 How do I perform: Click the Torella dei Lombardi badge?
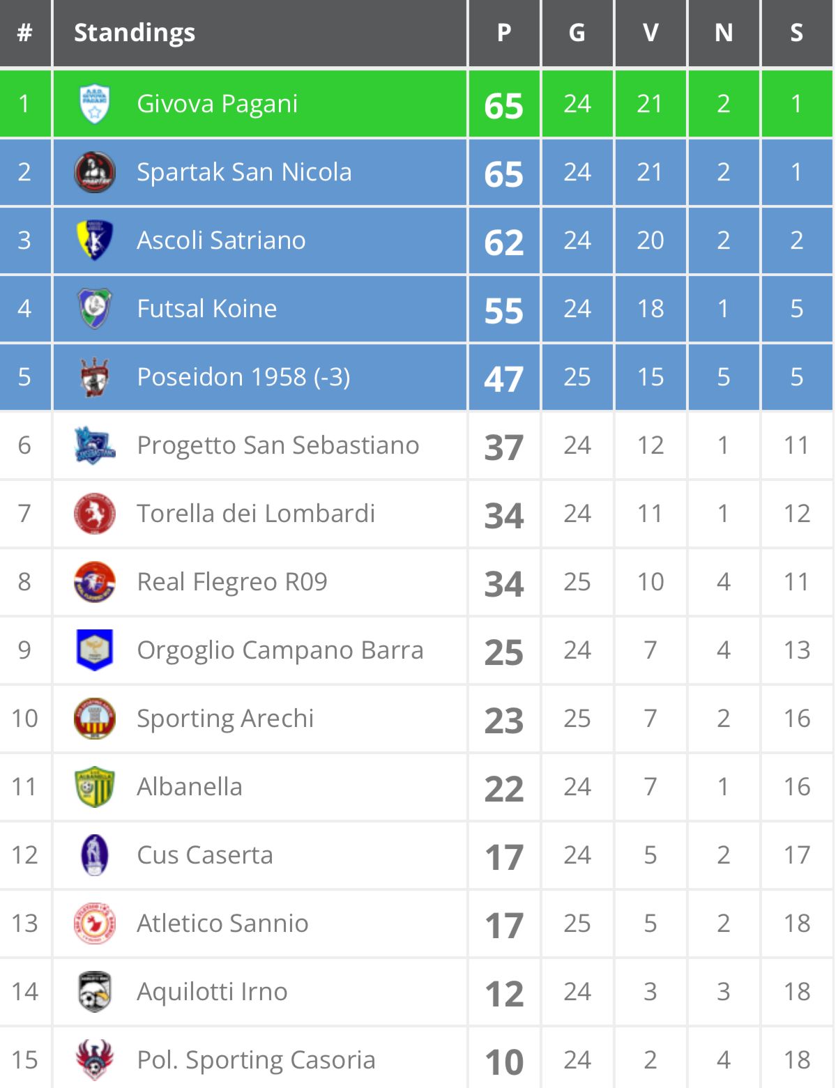(x=95, y=514)
